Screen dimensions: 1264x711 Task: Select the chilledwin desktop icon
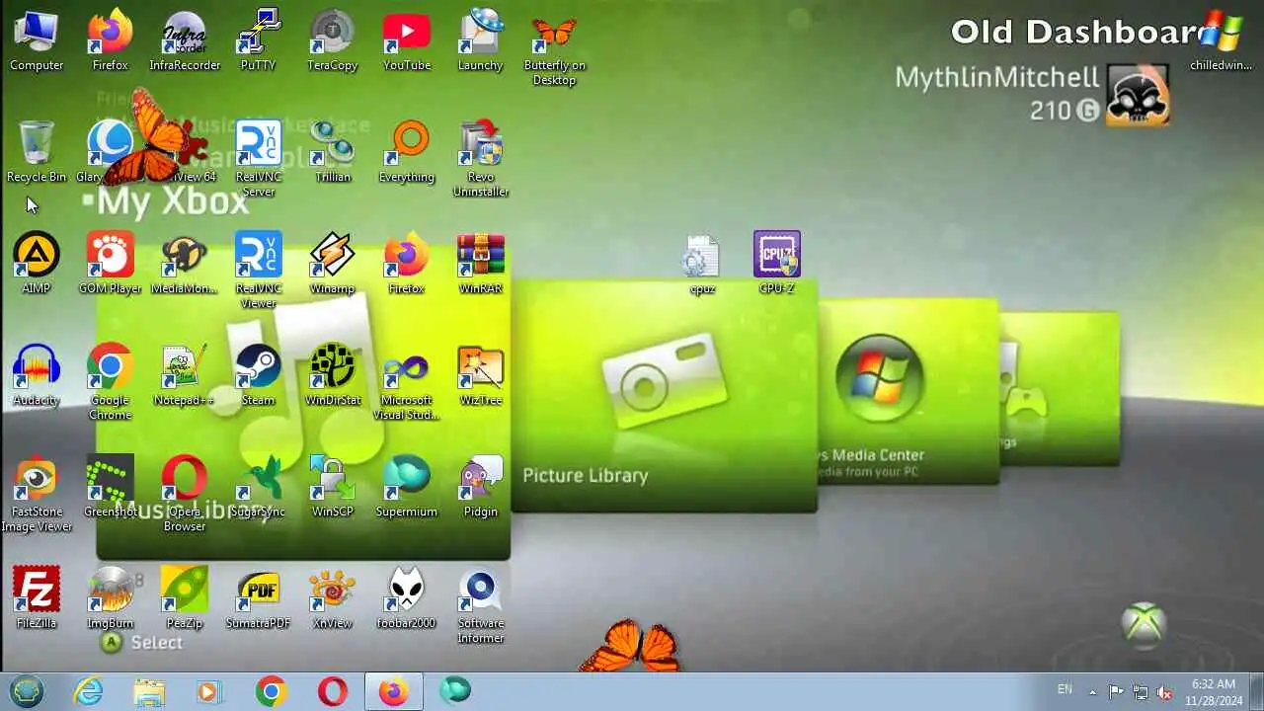[x=1221, y=40]
